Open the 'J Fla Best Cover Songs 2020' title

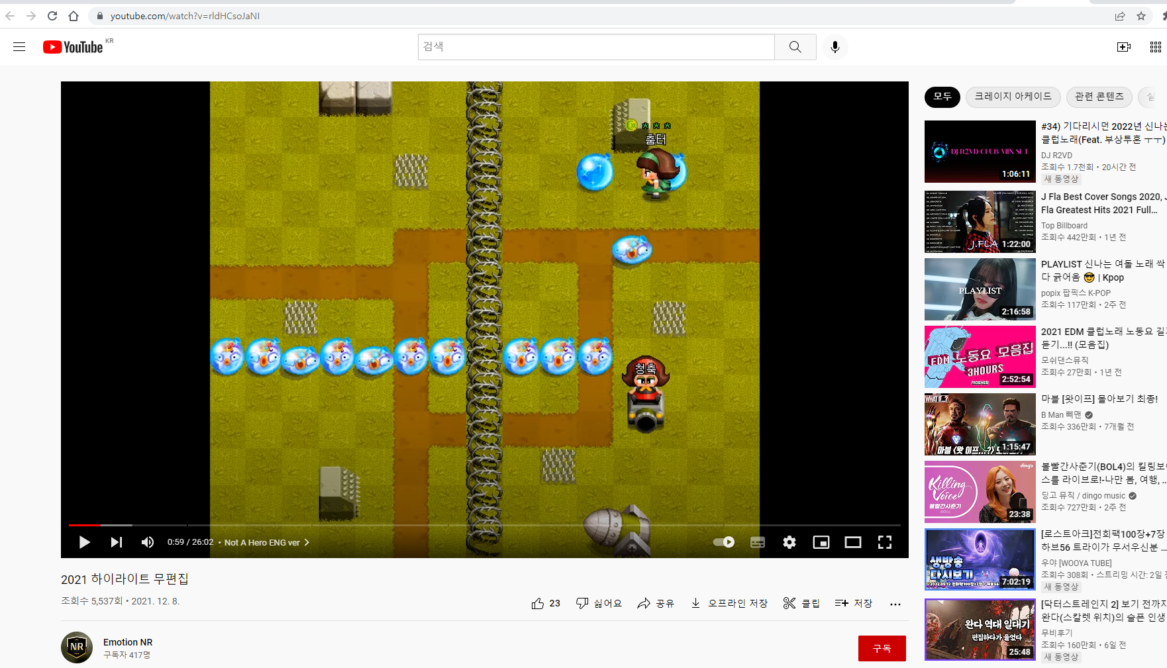click(1104, 203)
